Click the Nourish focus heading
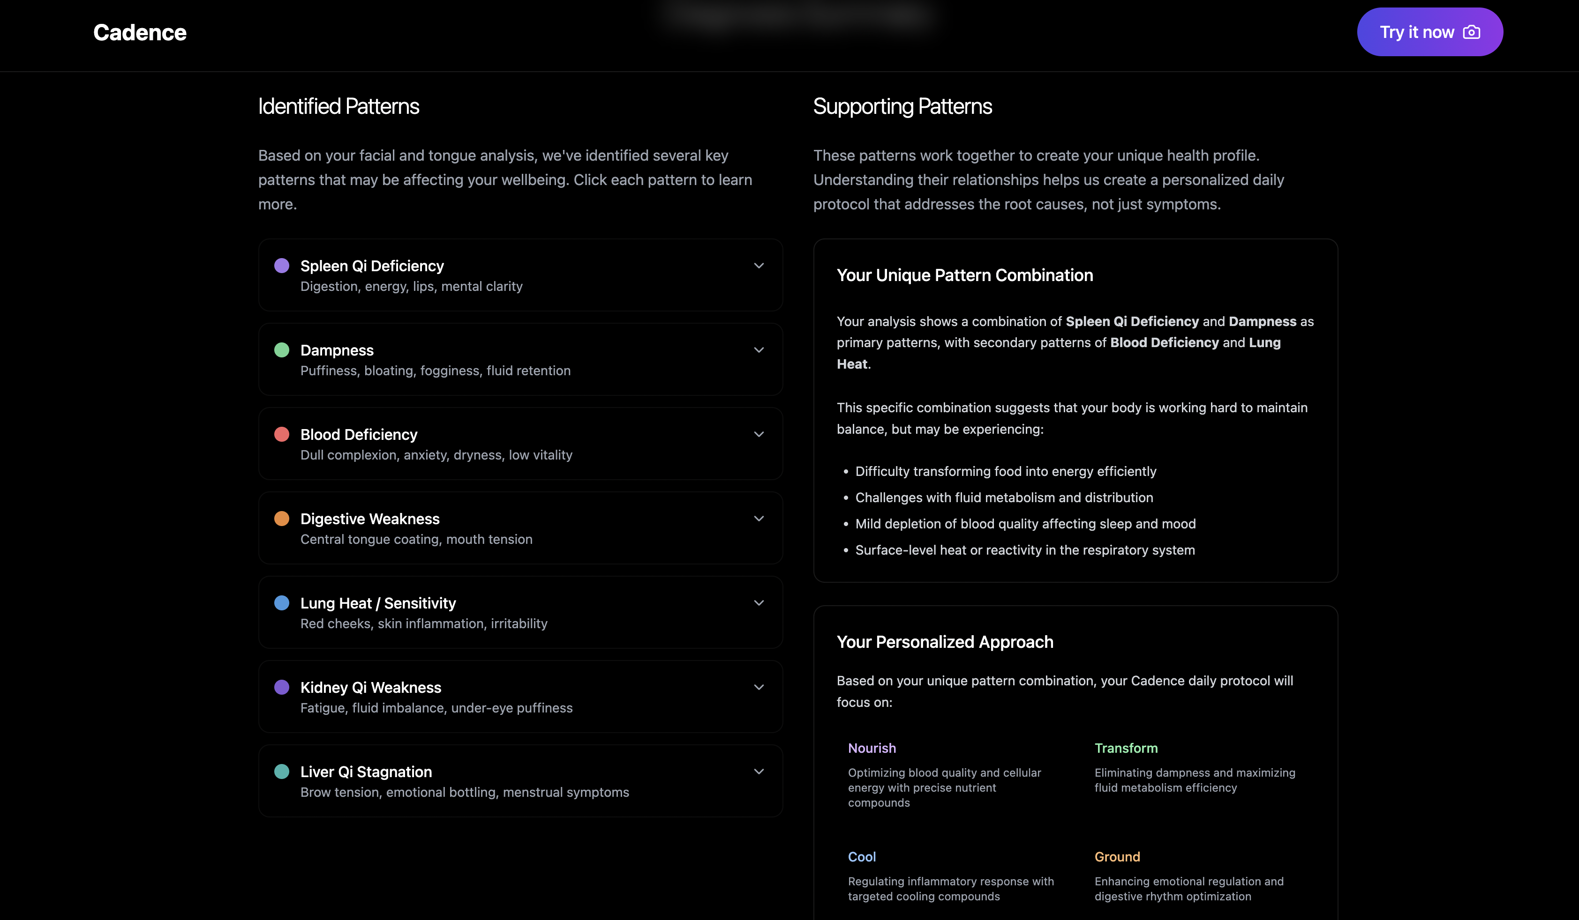This screenshot has height=920, width=1579. 872,748
